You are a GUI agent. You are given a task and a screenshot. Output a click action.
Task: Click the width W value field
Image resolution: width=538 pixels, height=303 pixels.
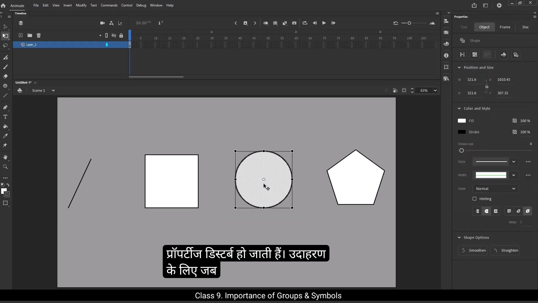click(x=475, y=80)
